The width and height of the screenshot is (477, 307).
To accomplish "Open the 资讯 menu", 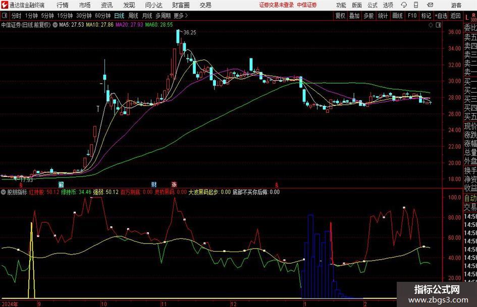I will pyautogui.click(x=107, y=5).
